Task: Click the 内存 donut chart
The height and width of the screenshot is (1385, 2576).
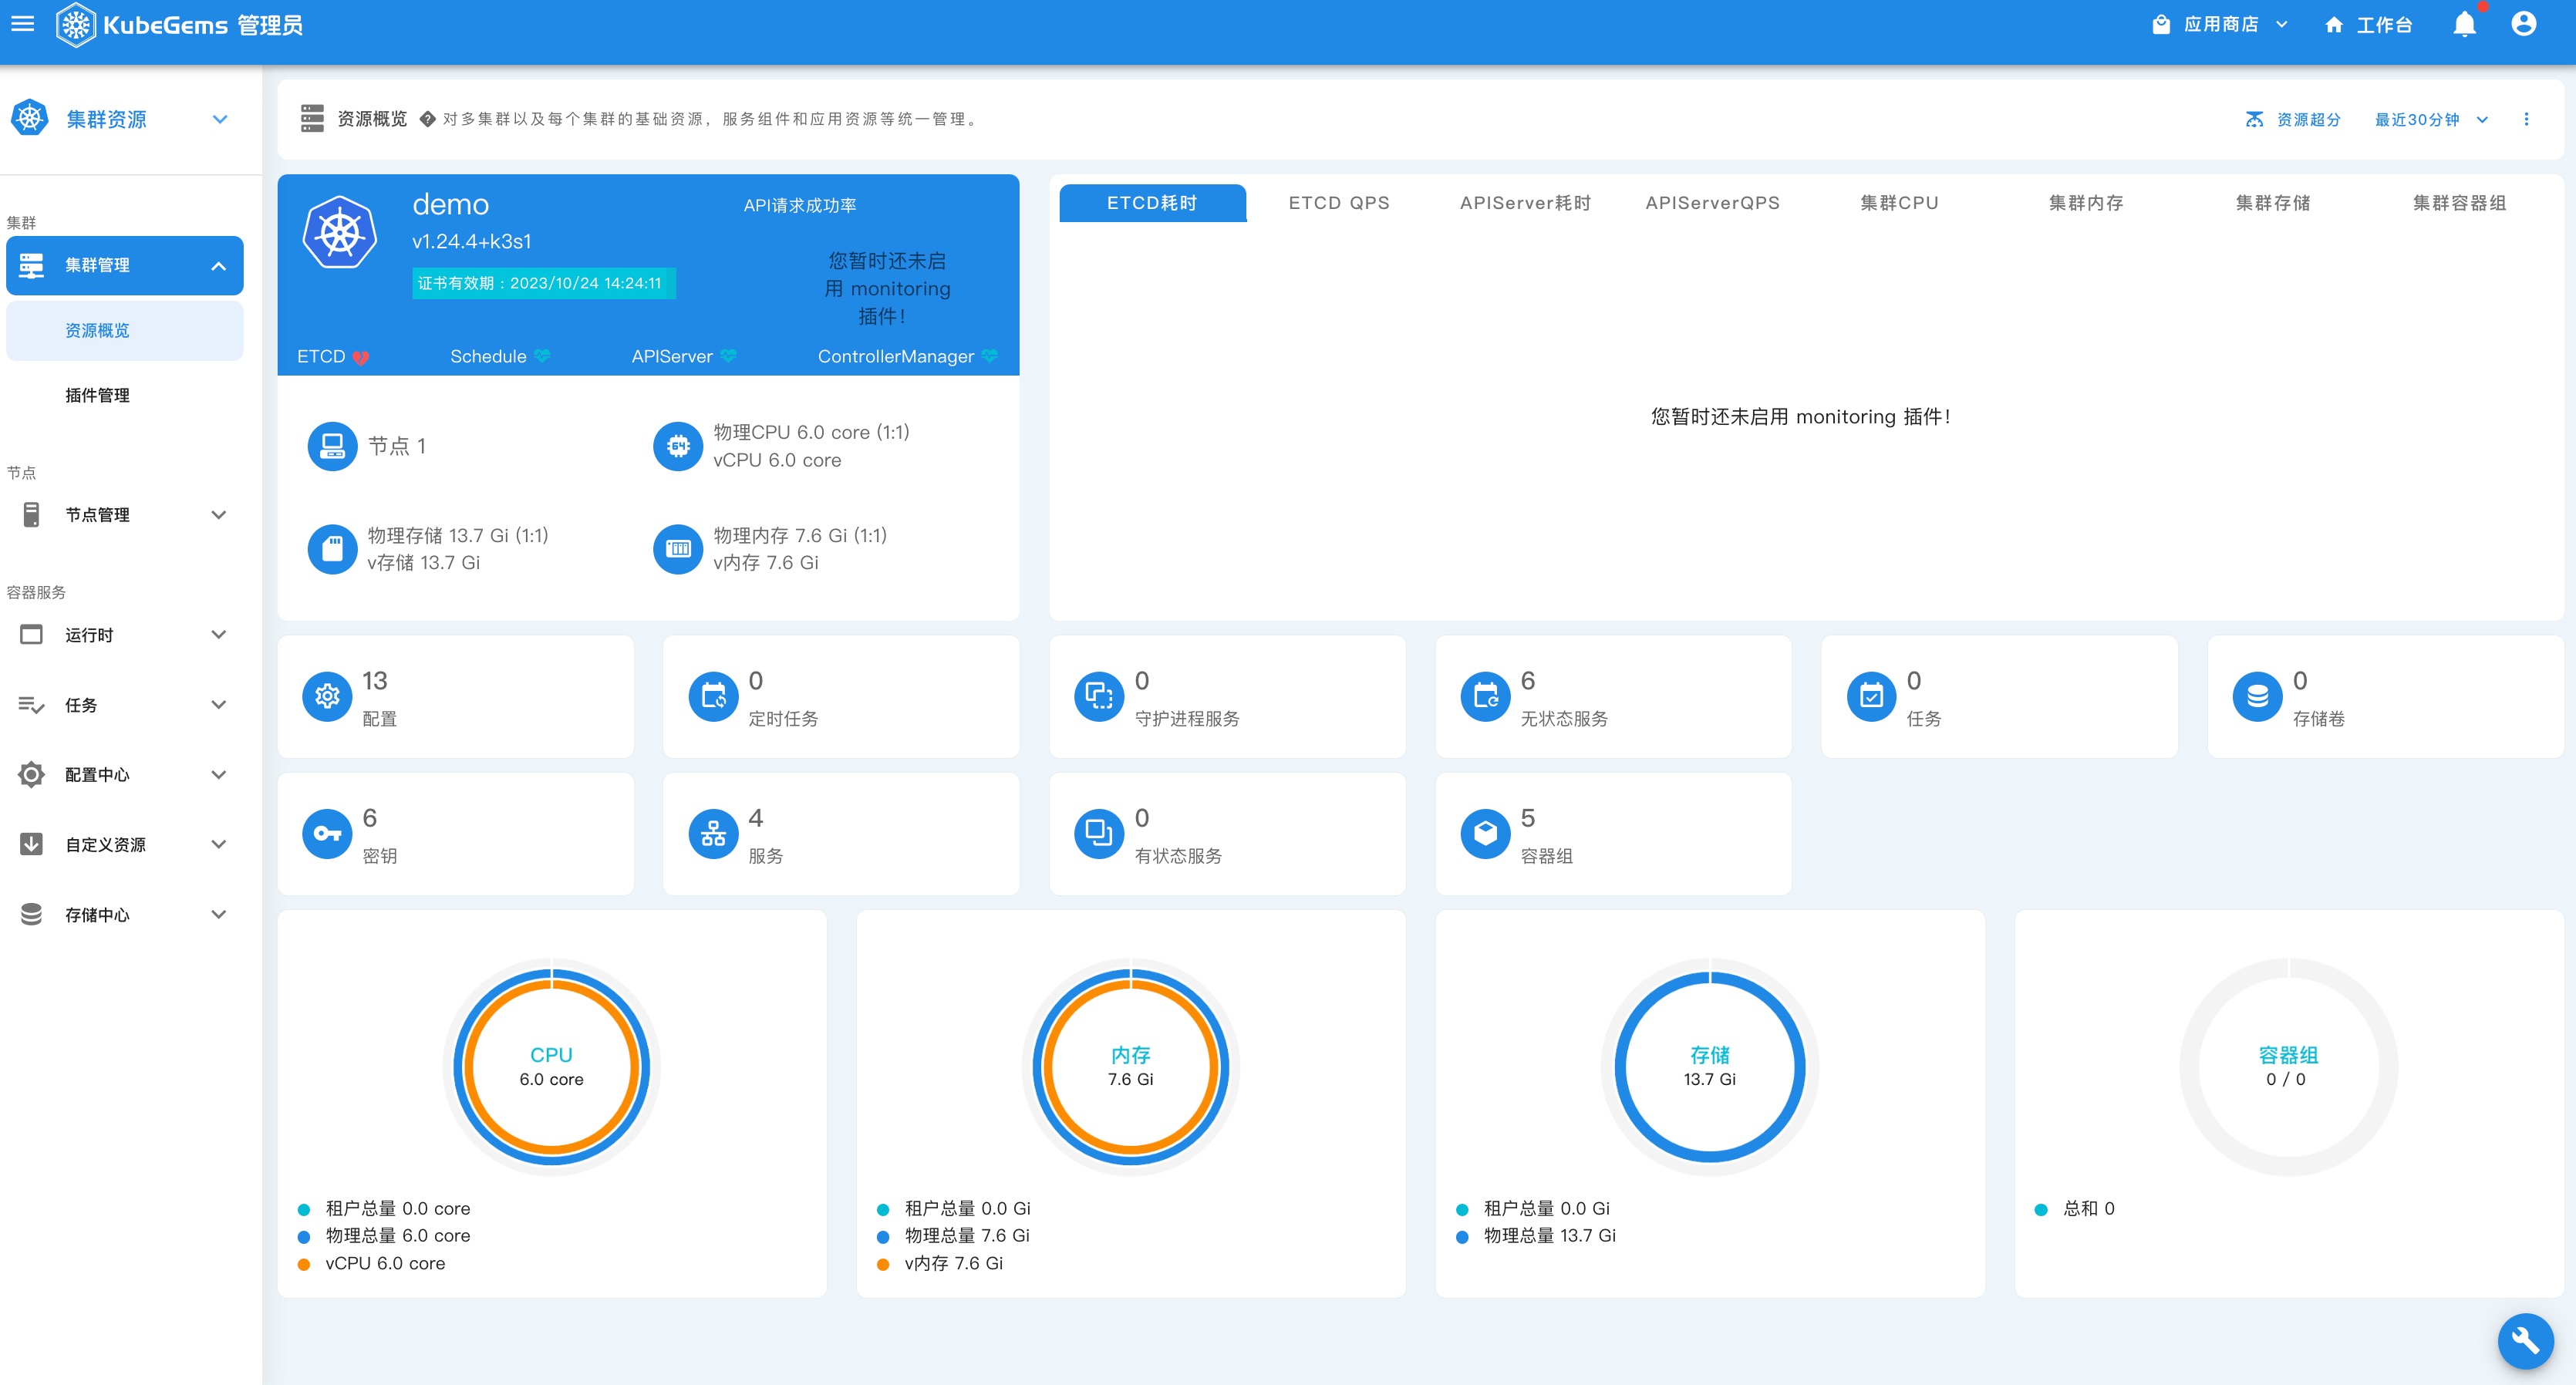Action: (1130, 1067)
